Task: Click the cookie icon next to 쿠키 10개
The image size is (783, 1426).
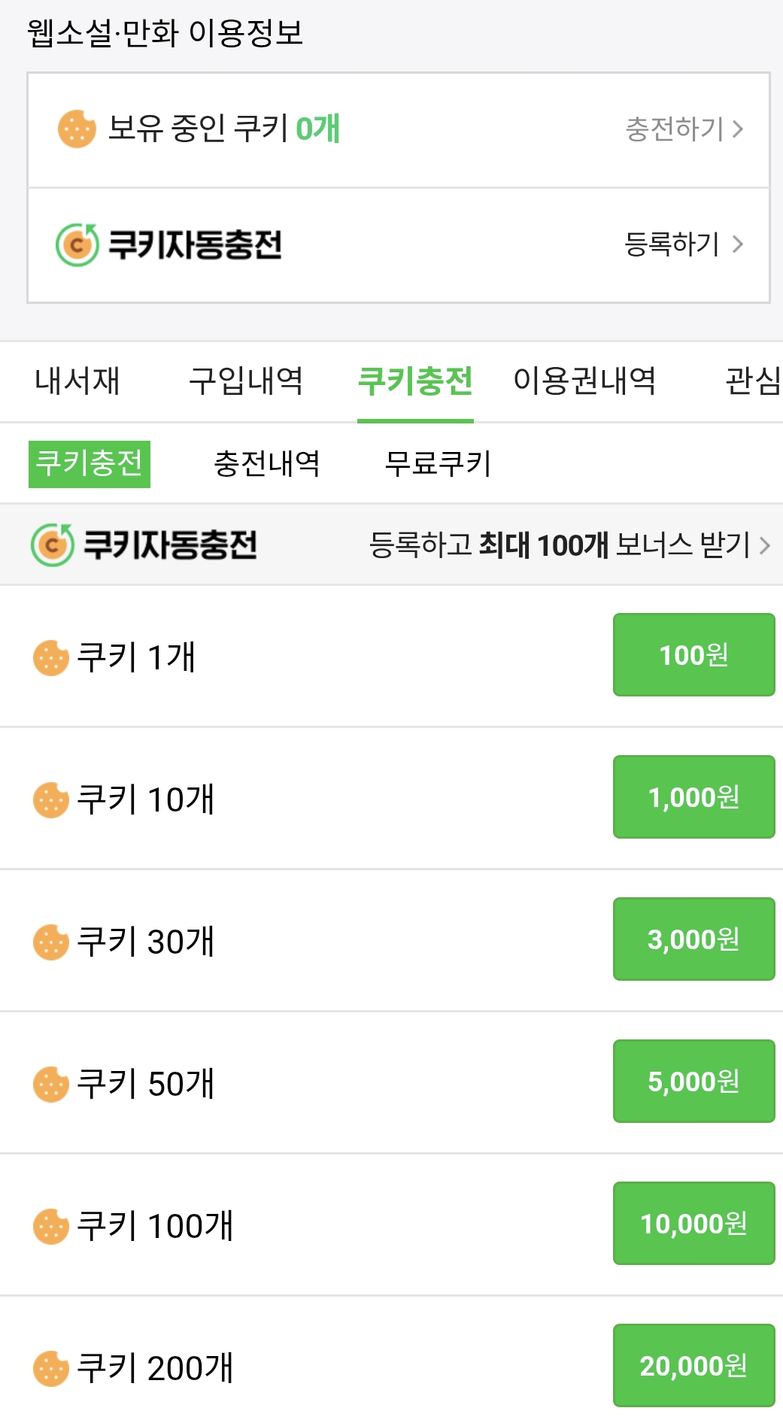Action: (51, 799)
